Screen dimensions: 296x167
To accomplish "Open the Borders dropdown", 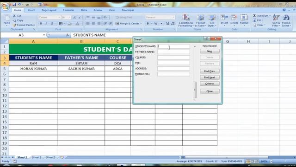I will (64, 24).
